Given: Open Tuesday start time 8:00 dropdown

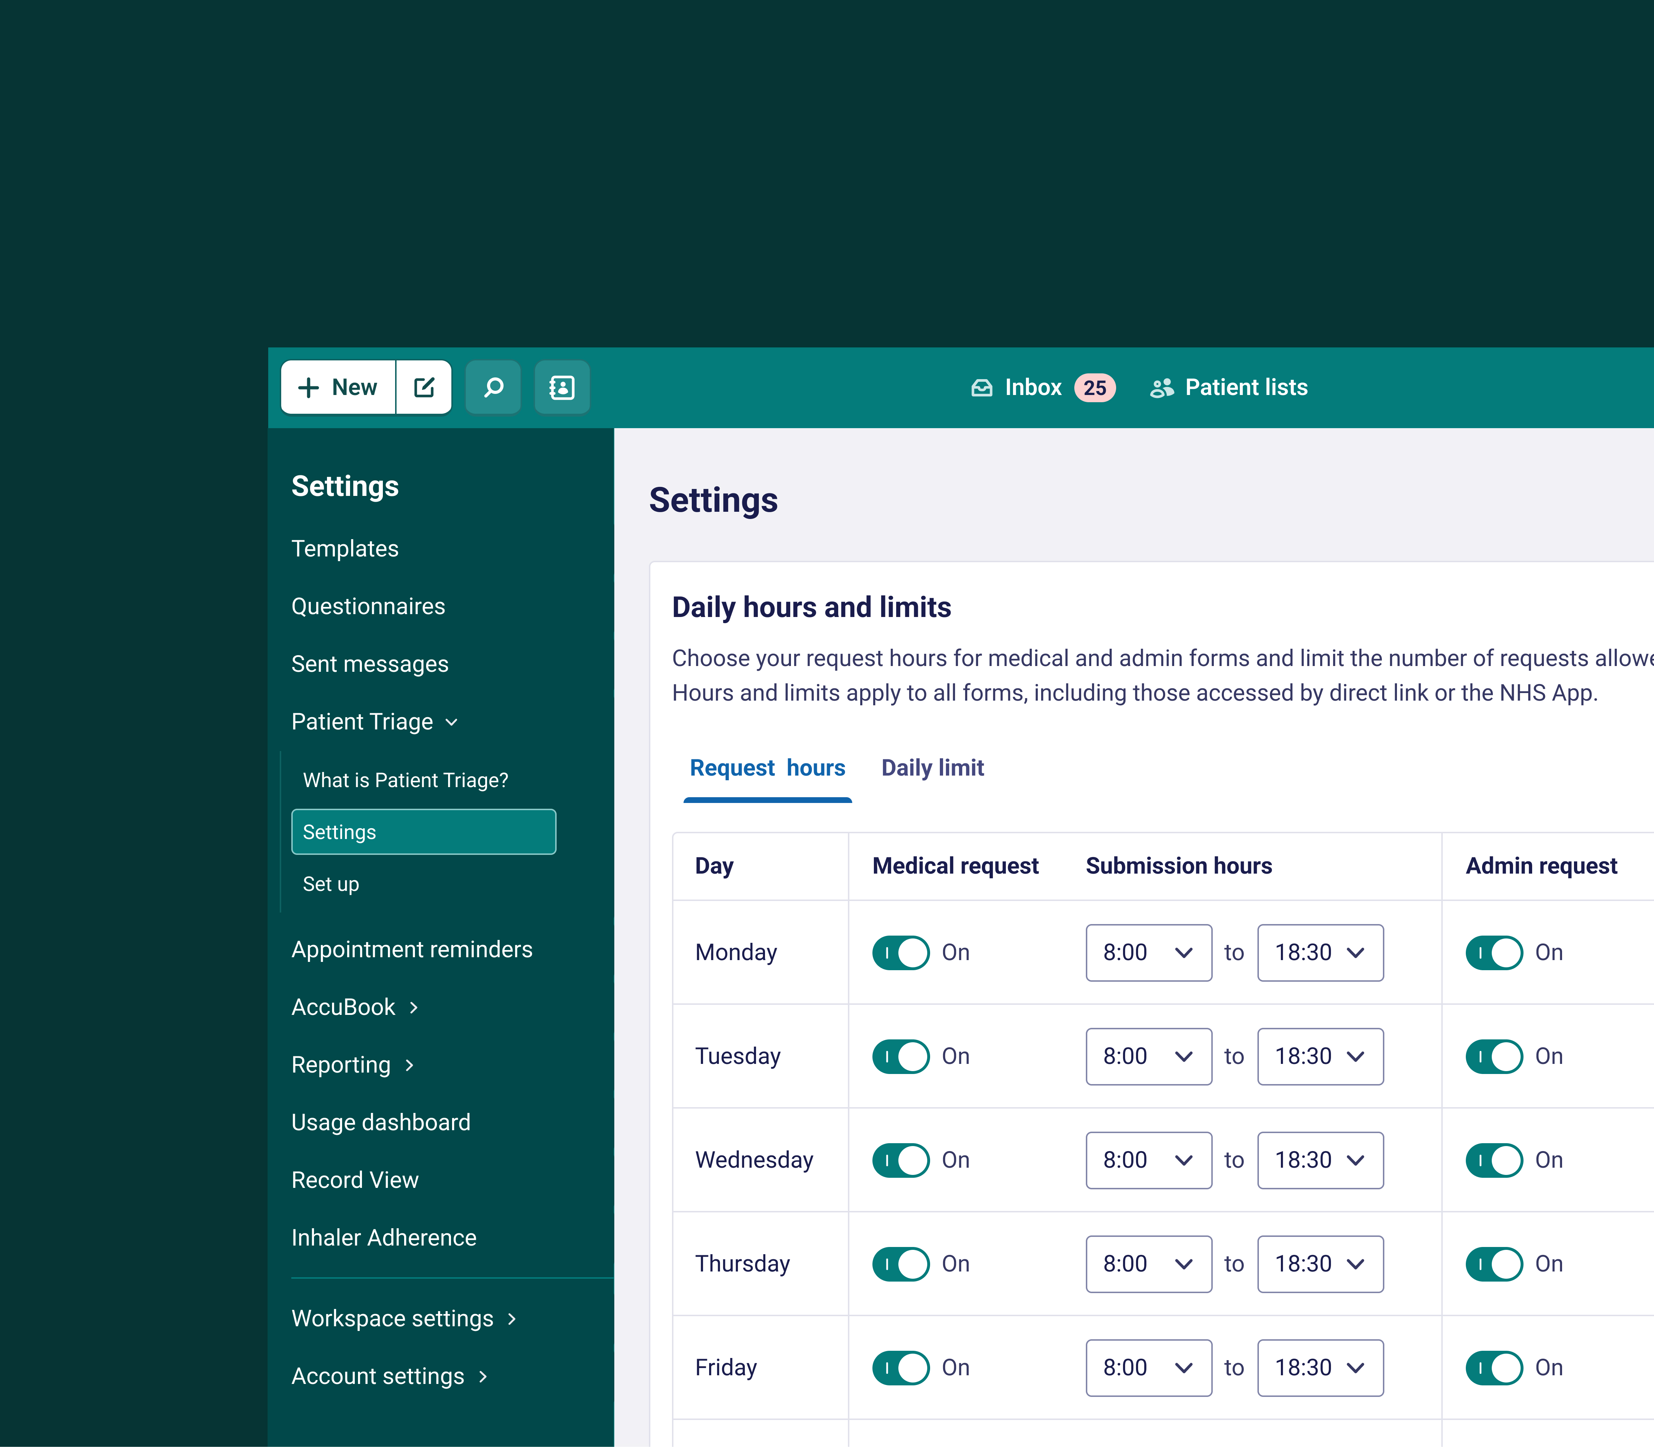Looking at the screenshot, I should [1149, 1056].
